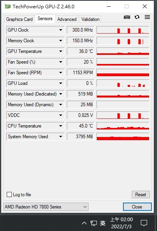Enable the Log to file checkbox

point(9,194)
